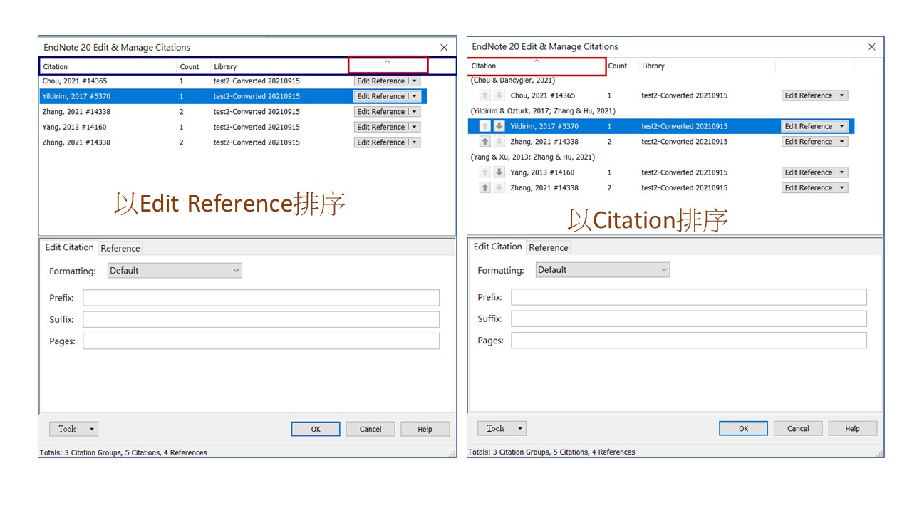The image size is (912, 513).
Task: Click Edit Reference button for Chou, left window
Action: 381,81
